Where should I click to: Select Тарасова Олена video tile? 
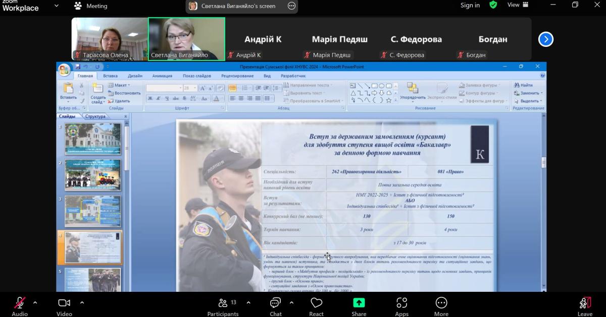click(x=110, y=39)
